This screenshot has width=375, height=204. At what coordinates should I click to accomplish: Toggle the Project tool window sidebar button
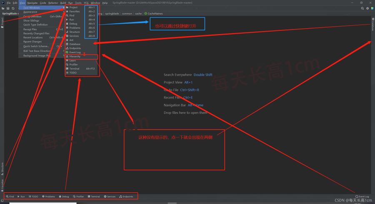(2, 22)
